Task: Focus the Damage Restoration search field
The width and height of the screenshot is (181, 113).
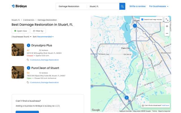Action: 72,6
